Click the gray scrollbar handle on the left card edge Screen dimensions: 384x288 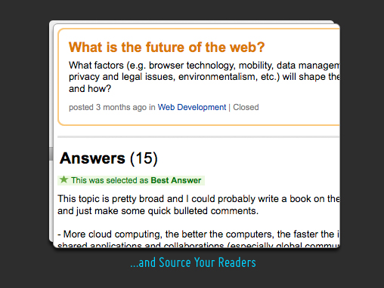[51, 154]
